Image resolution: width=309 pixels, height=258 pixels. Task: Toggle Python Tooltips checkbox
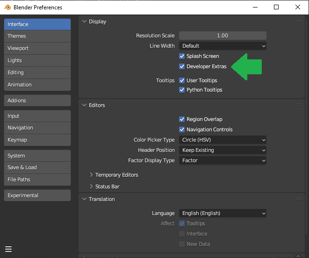coord(182,90)
